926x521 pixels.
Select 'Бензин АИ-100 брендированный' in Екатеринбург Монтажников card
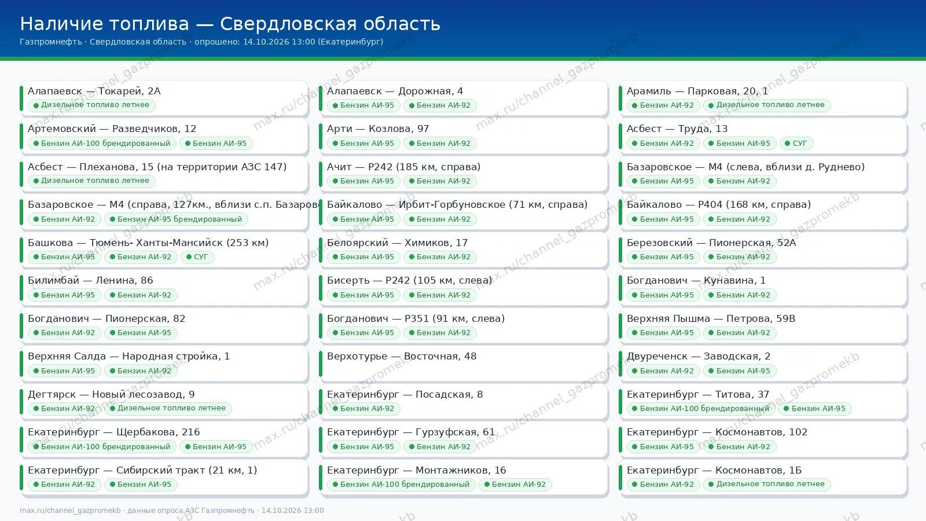[x=401, y=485]
